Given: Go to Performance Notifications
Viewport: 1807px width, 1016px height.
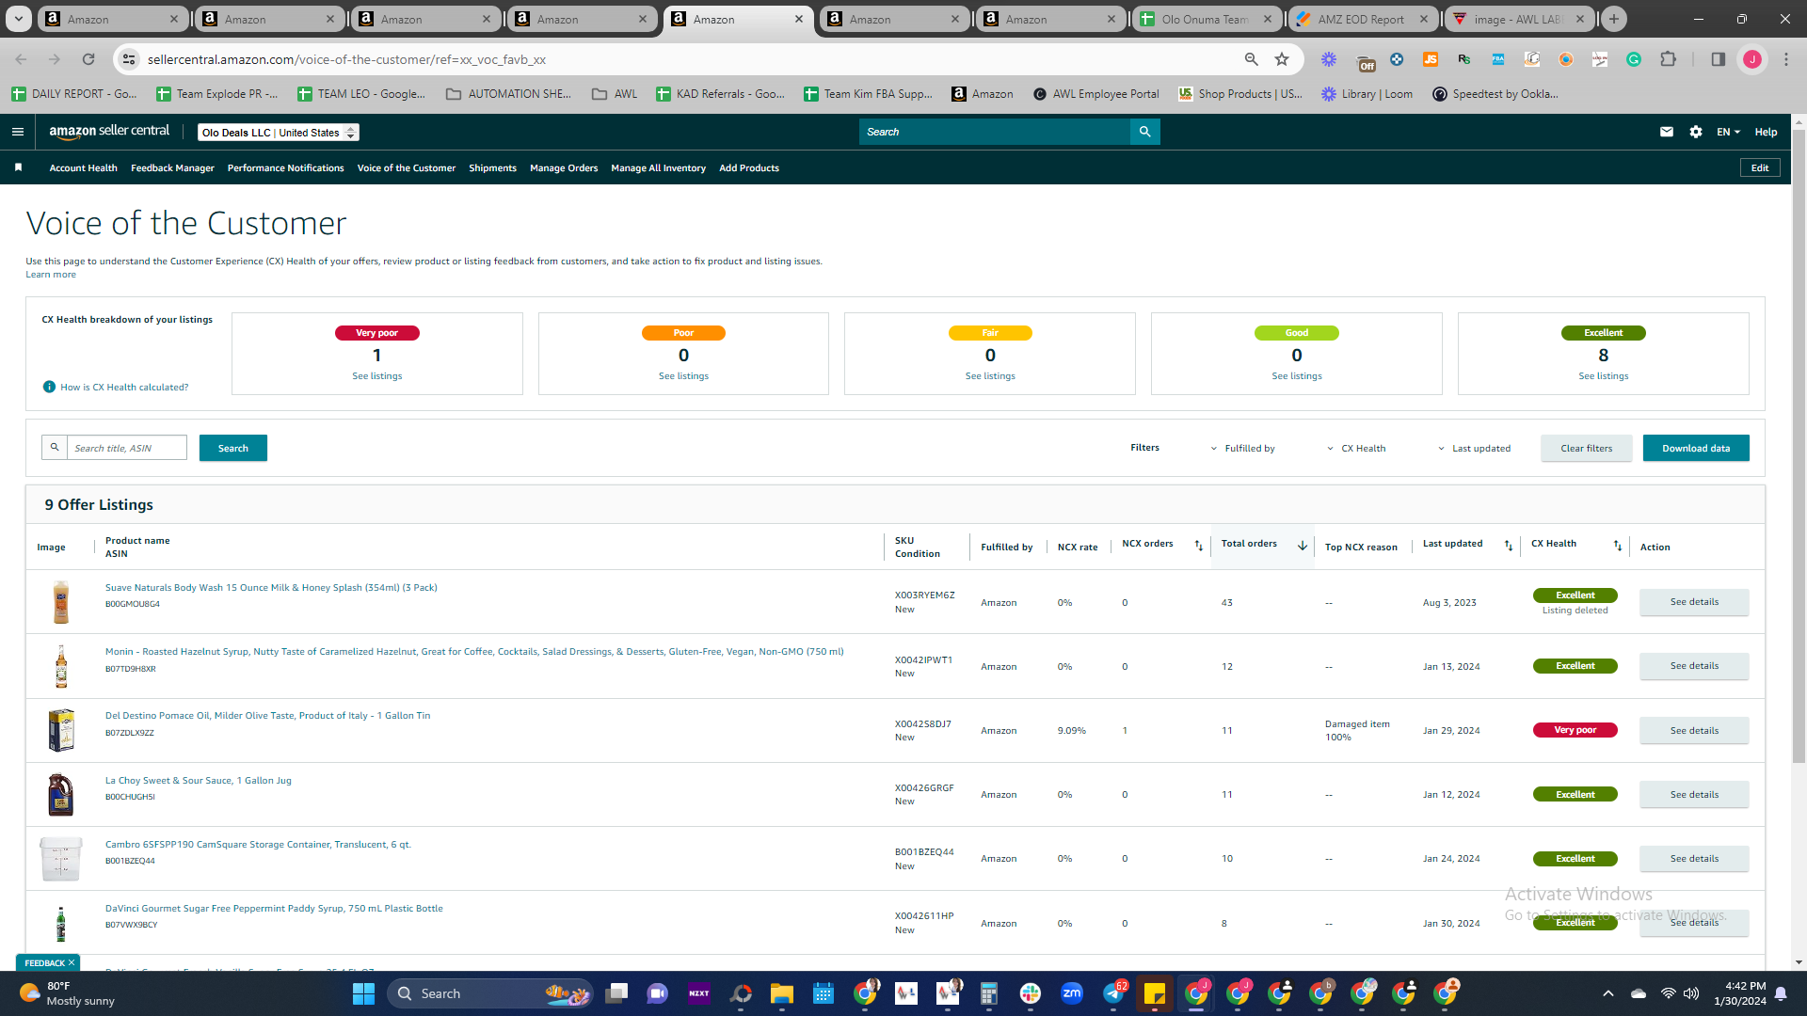Looking at the screenshot, I should [285, 168].
